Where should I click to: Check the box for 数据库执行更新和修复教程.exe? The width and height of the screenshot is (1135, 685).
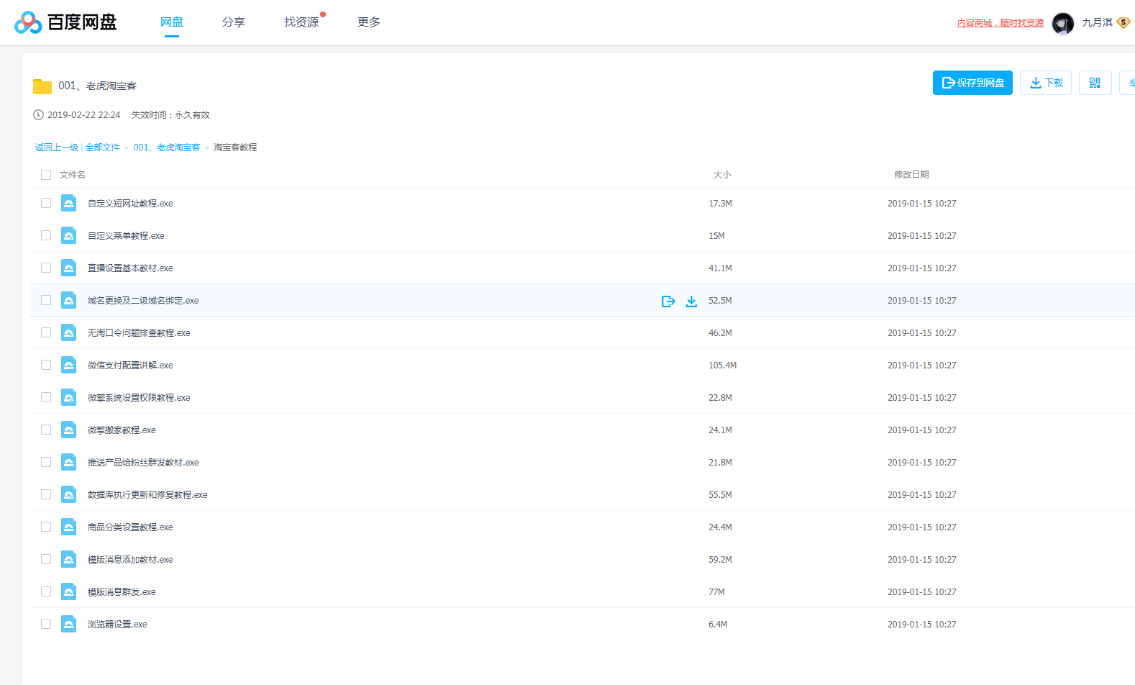tap(46, 494)
